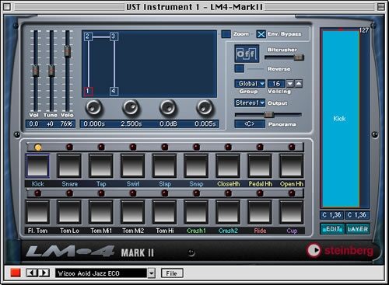
Task: Trigger the Kick drum pad
Action: tap(37, 165)
